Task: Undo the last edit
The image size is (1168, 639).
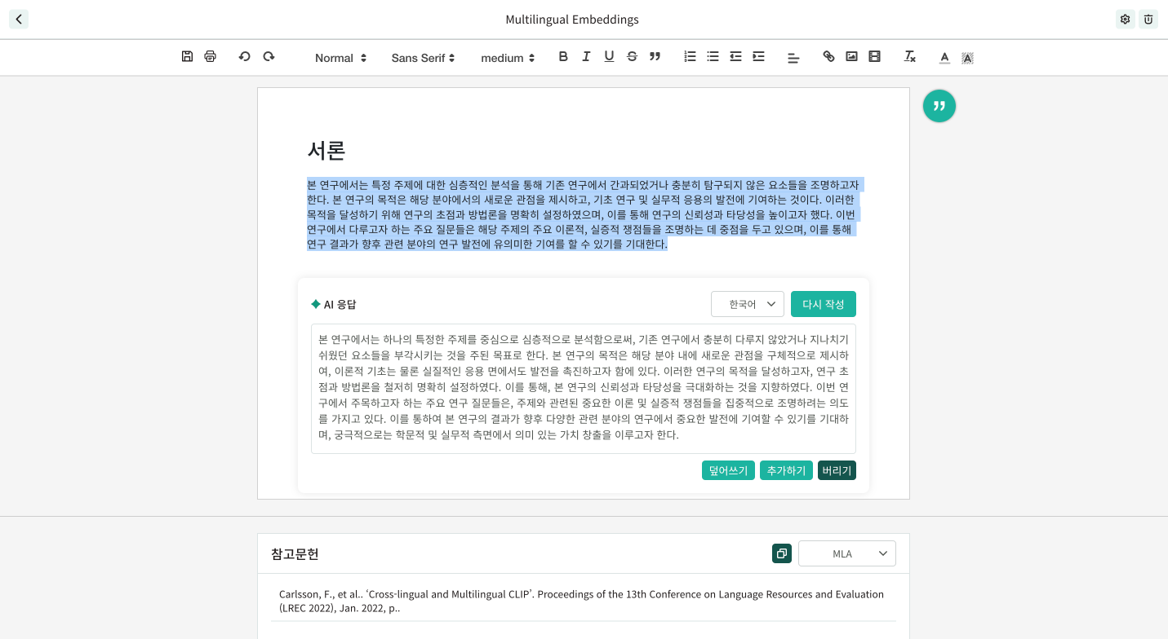Action: tap(244, 56)
